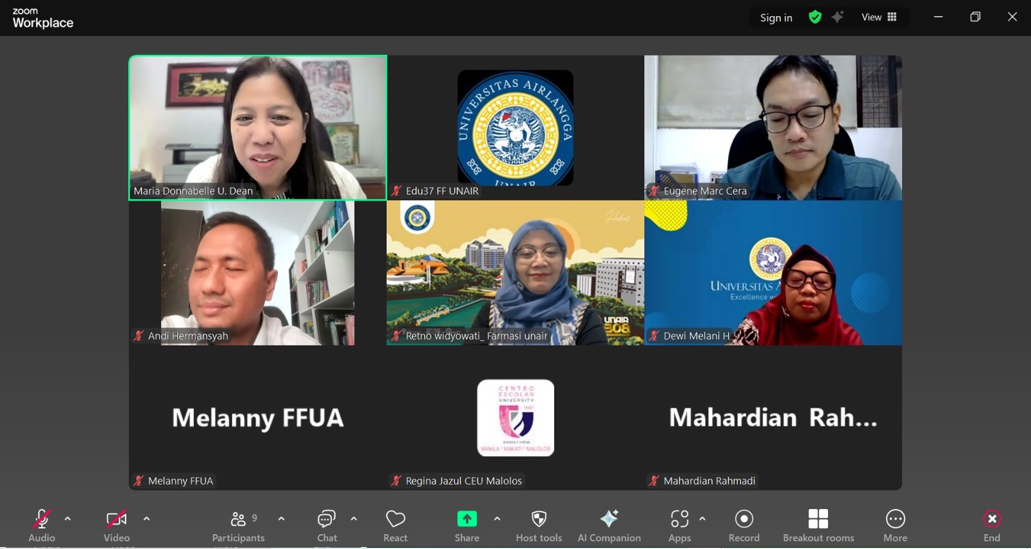Image resolution: width=1031 pixels, height=549 pixels.
Task: Select Maria Donnabelle U. Dean's video tile
Action: click(x=258, y=128)
